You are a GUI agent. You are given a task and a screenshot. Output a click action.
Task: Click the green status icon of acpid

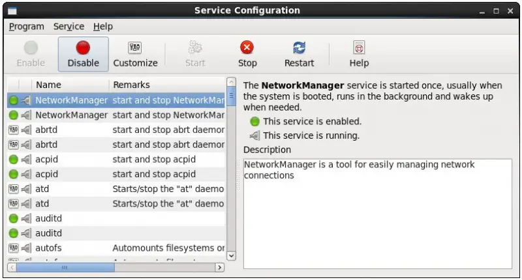pos(14,159)
